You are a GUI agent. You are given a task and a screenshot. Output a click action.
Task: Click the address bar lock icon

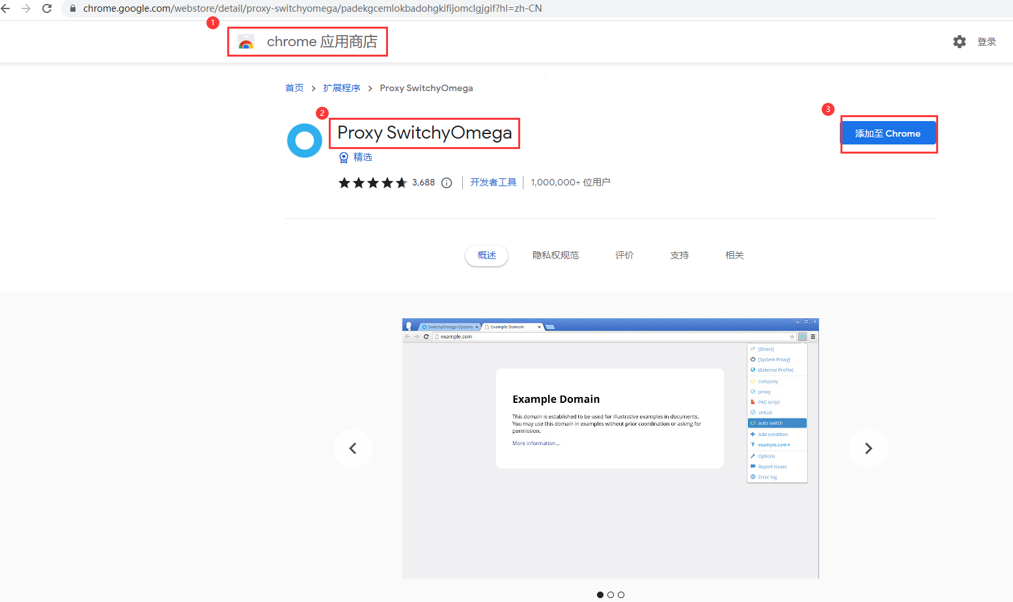pyautogui.click(x=72, y=8)
